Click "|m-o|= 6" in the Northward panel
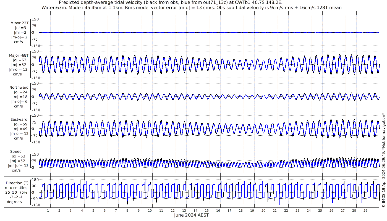Image resolution: width=387 pixels, height=221 pixels. click(x=19, y=102)
